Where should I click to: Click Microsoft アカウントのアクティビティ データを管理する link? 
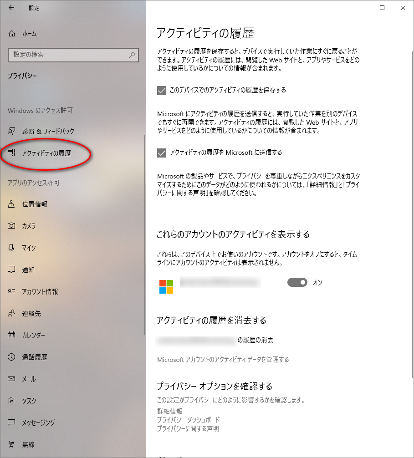point(223,360)
